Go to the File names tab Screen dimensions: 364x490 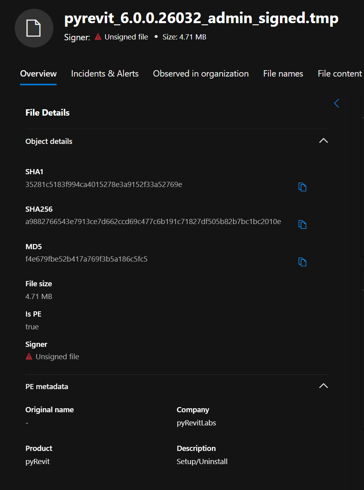coord(283,74)
